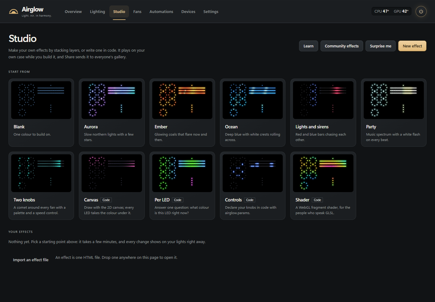
Task: Select the Blank template preview
Action: pos(41,100)
